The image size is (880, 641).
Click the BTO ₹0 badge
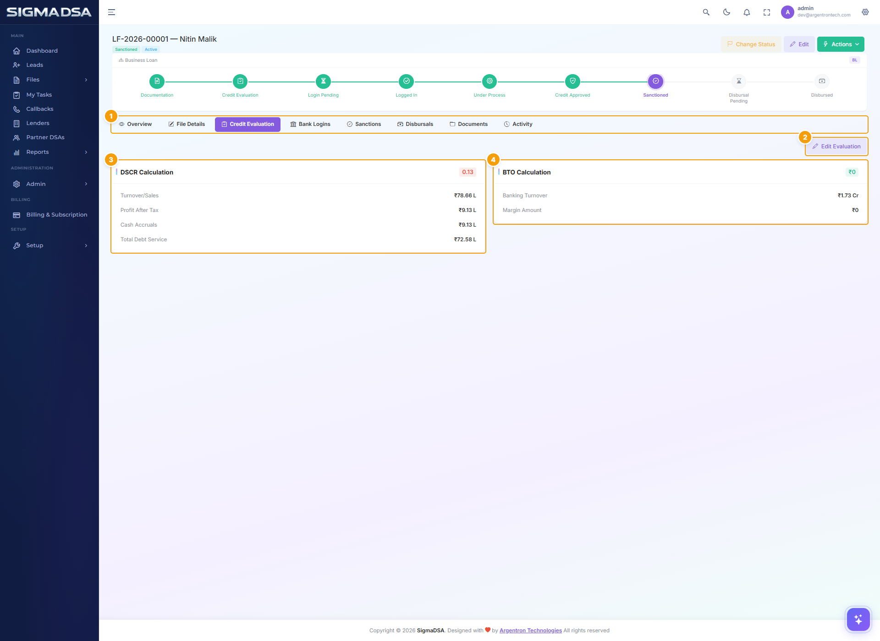click(x=852, y=172)
